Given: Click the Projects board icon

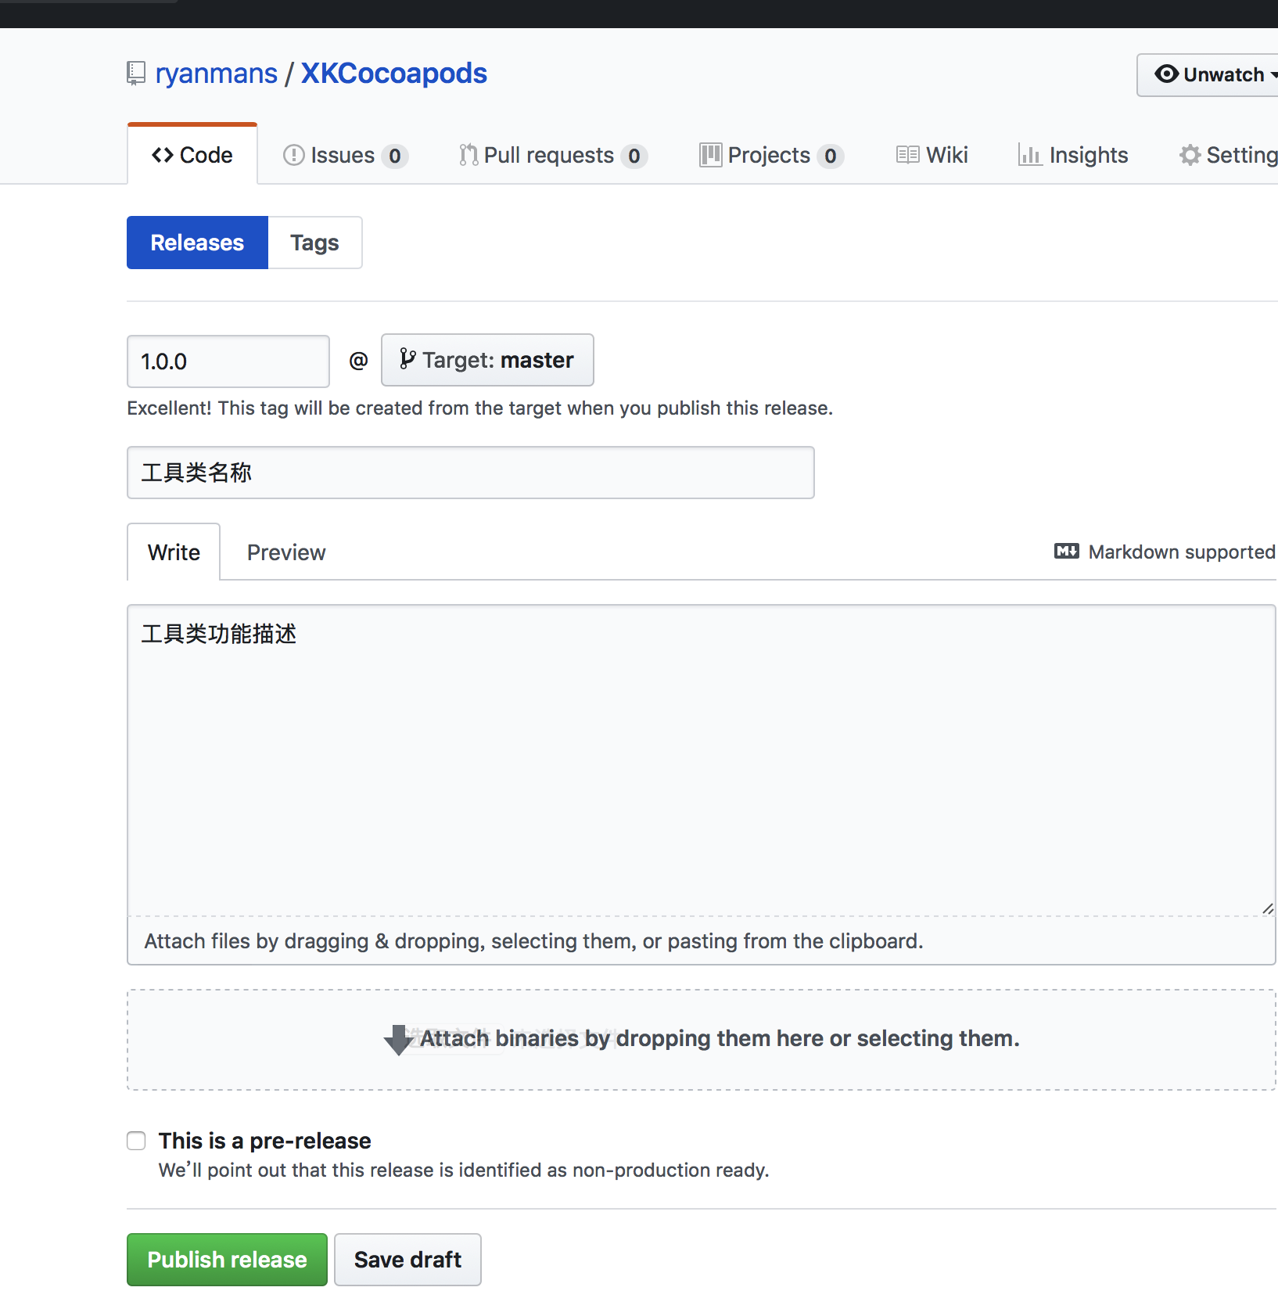Looking at the screenshot, I should click(x=710, y=155).
